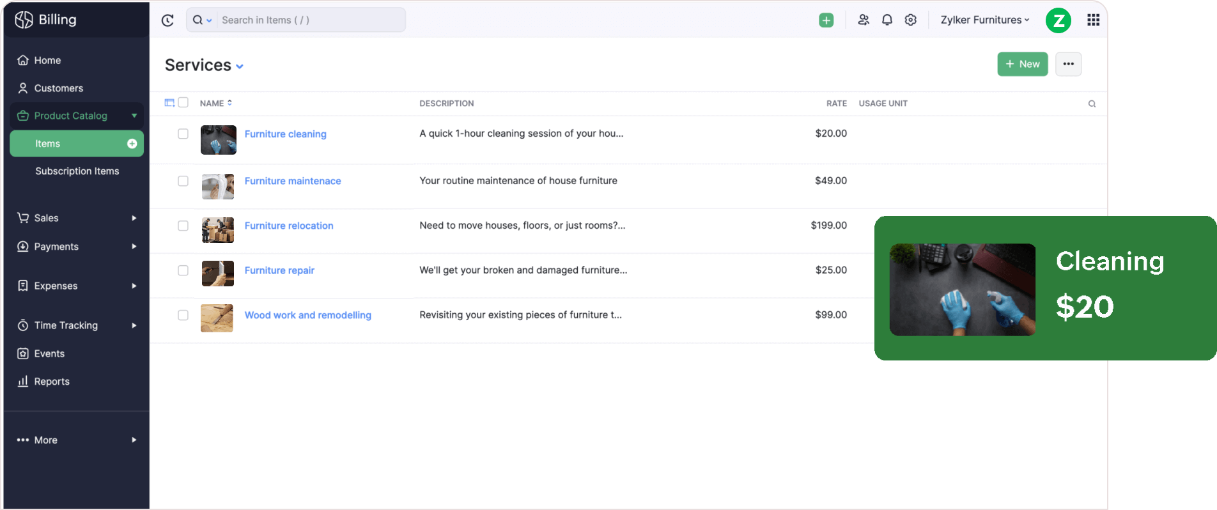Open the Furniture relocation link
Image resolution: width=1217 pixels, height=510 pixels.
click(x=289, y=226)
